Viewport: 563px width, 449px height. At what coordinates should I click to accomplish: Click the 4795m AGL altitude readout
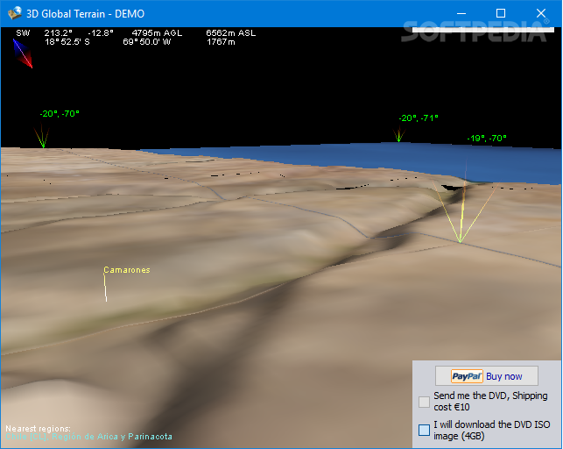click(x=157, y=33)
